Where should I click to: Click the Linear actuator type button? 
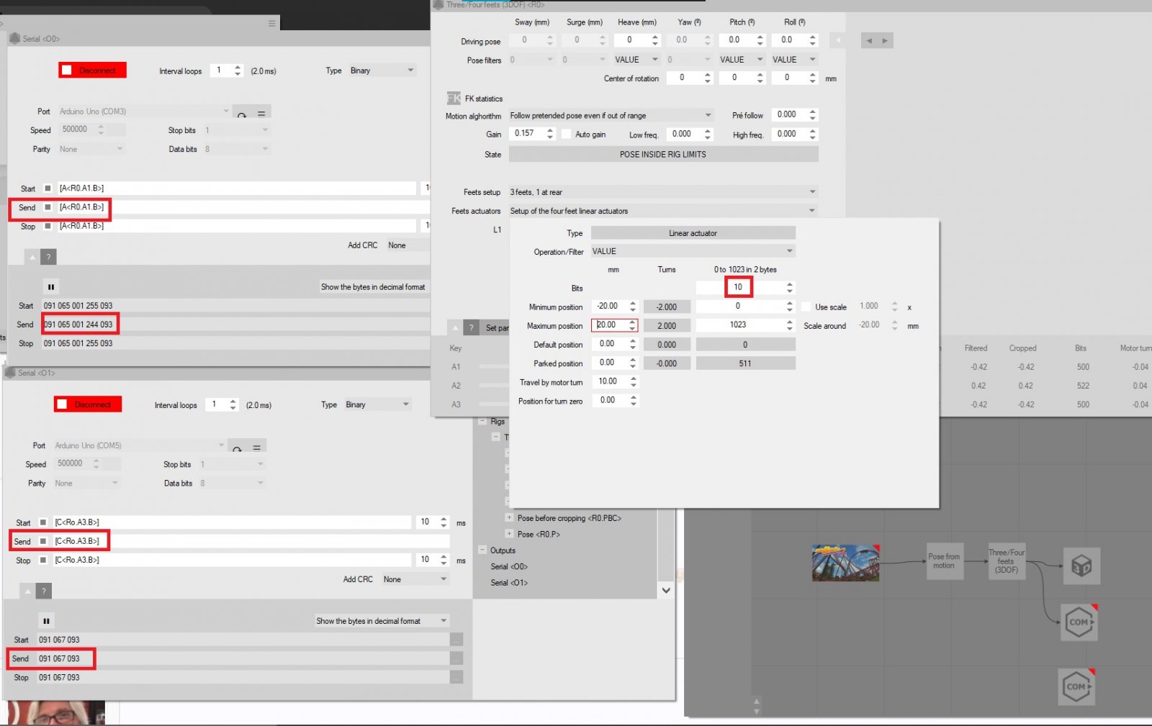[x=693, y=233]
